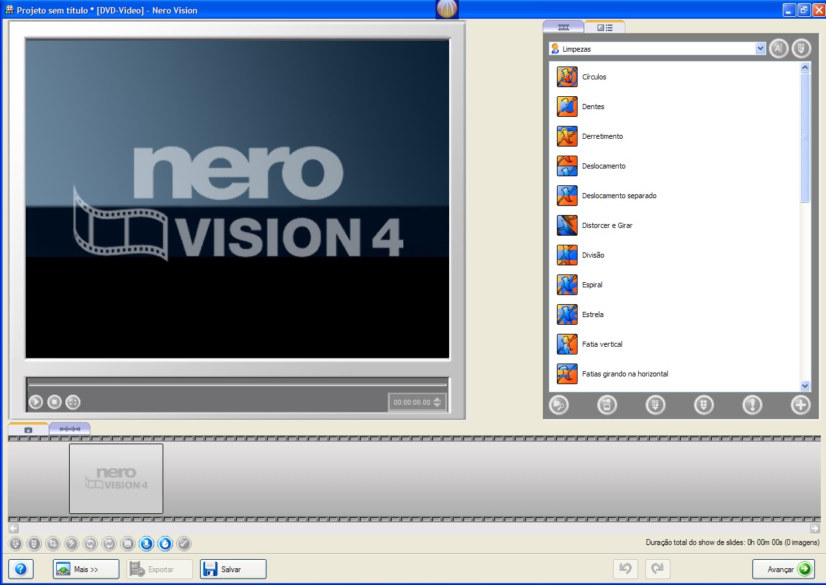The image size is (826, 585).
Task: Select the Distorcer e Girar transition icon
Action: tap(567, 225)
